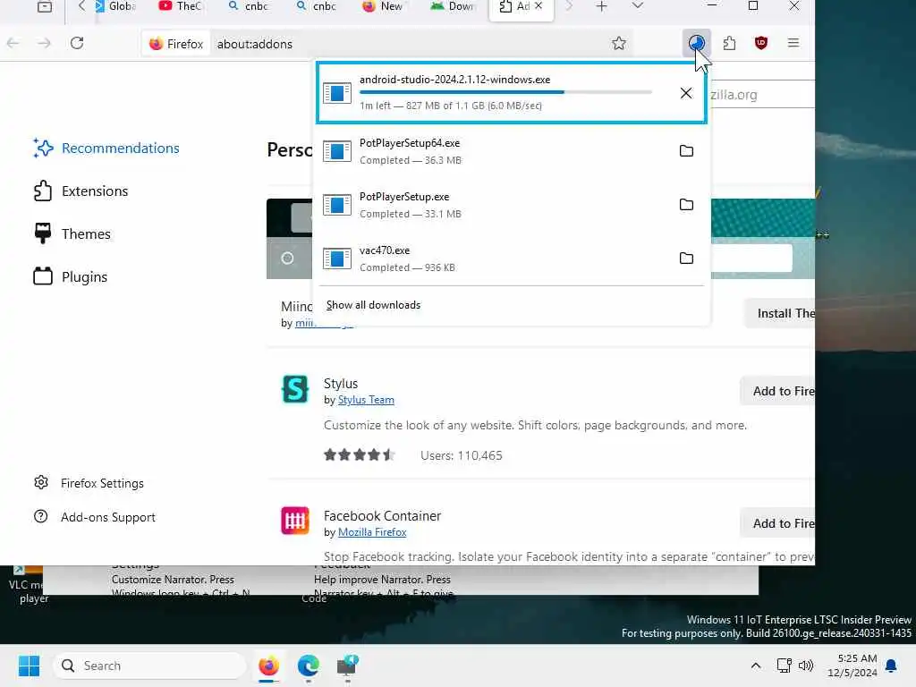Image resolution: width=916 pixels, height=687 pixels.
Task: Open a new tab with the plus button
Action: click(601, 6)
